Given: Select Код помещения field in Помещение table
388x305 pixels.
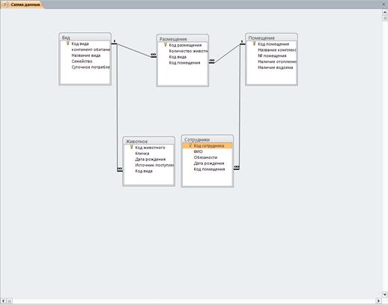Looking at the screenshot, I should [x=272, y=44].
